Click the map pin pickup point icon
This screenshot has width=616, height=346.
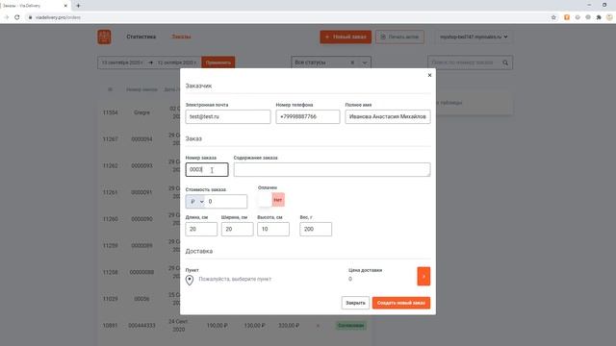pyautogui.click(x=190, y=280)
